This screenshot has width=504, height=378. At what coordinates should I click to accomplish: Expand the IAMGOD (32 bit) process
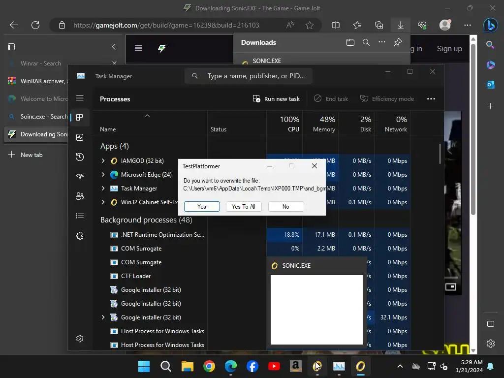click(x=103, y=160)
